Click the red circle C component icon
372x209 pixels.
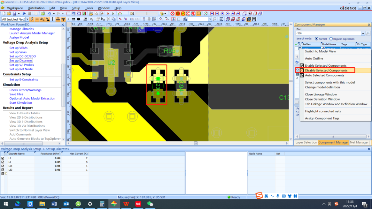[188, 13]
